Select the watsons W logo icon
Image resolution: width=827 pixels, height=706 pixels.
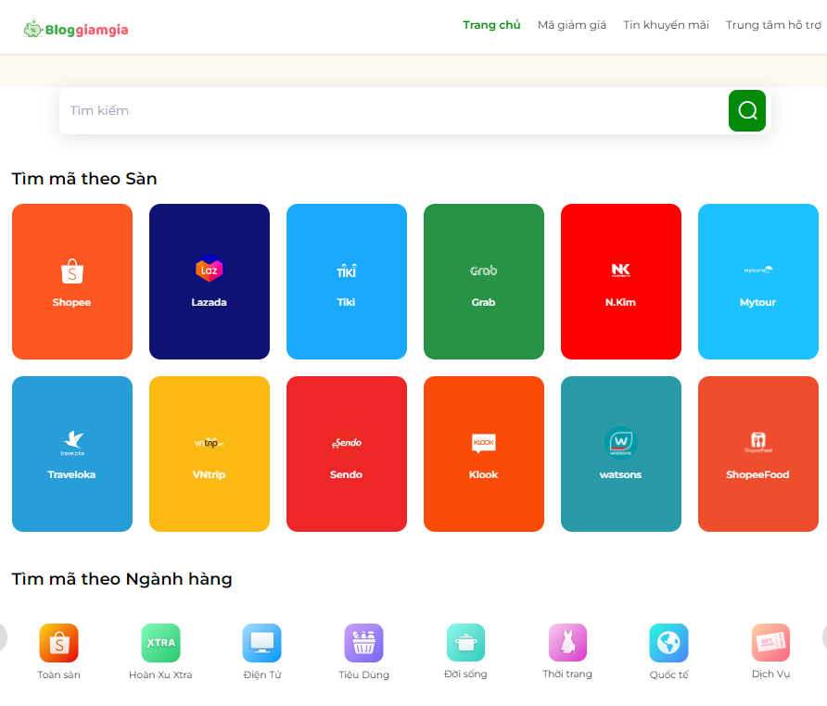(621, 443)
